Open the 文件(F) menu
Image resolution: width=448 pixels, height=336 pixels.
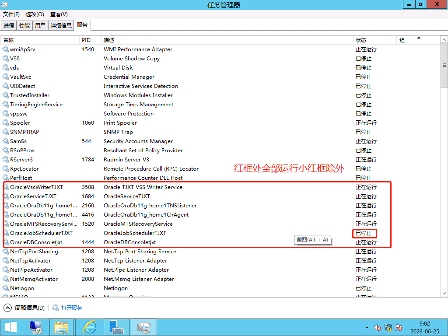(11, 14)
